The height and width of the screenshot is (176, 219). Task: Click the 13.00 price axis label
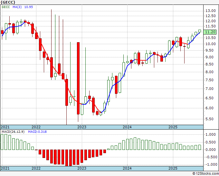pyautogui.click(x=211, y=11)
